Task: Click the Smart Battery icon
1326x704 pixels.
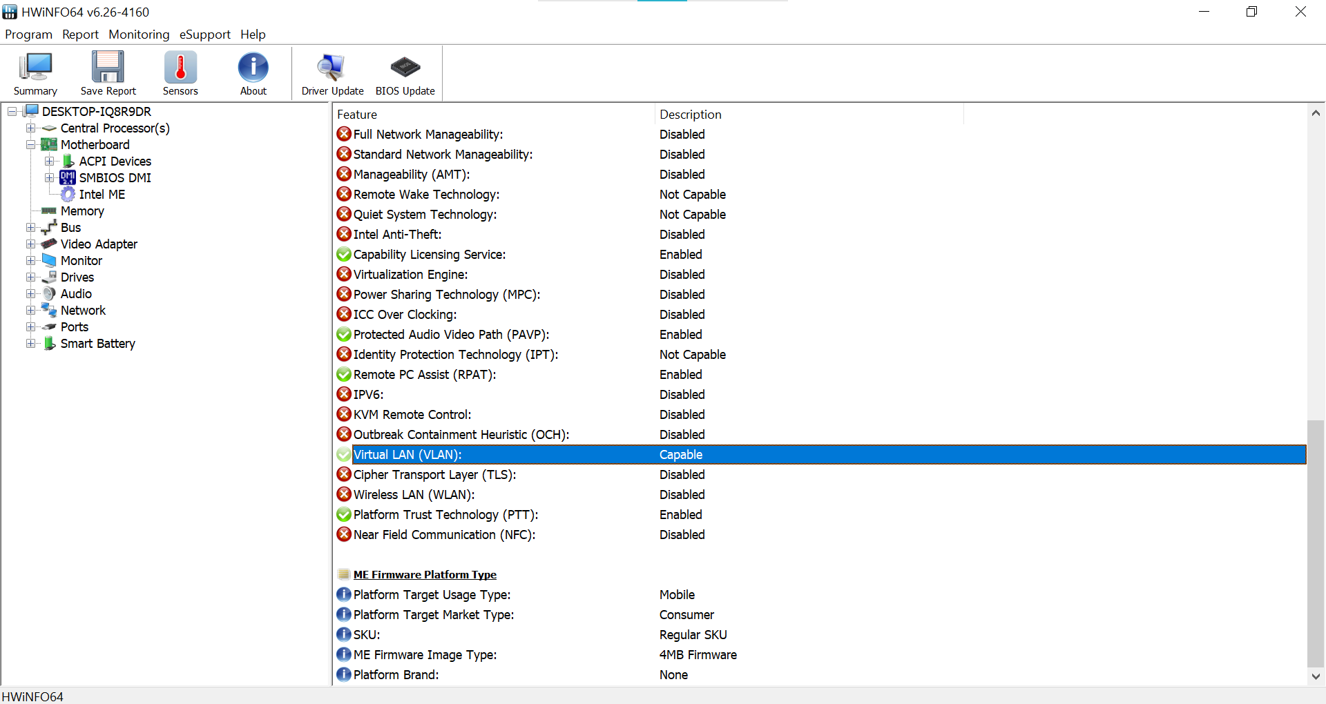Action: tap(49, 343)
